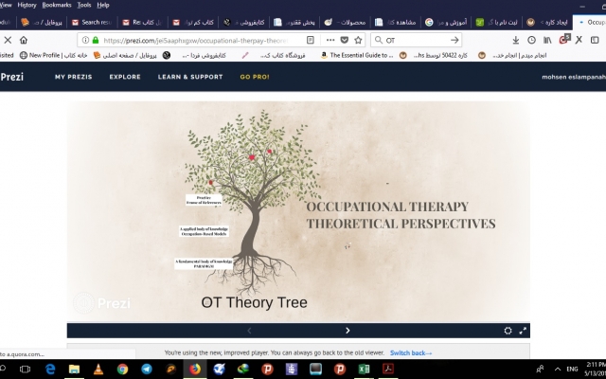606x379 pixels.
Task: Switch to the tab with the Google icon
Action: pos(446,22)
